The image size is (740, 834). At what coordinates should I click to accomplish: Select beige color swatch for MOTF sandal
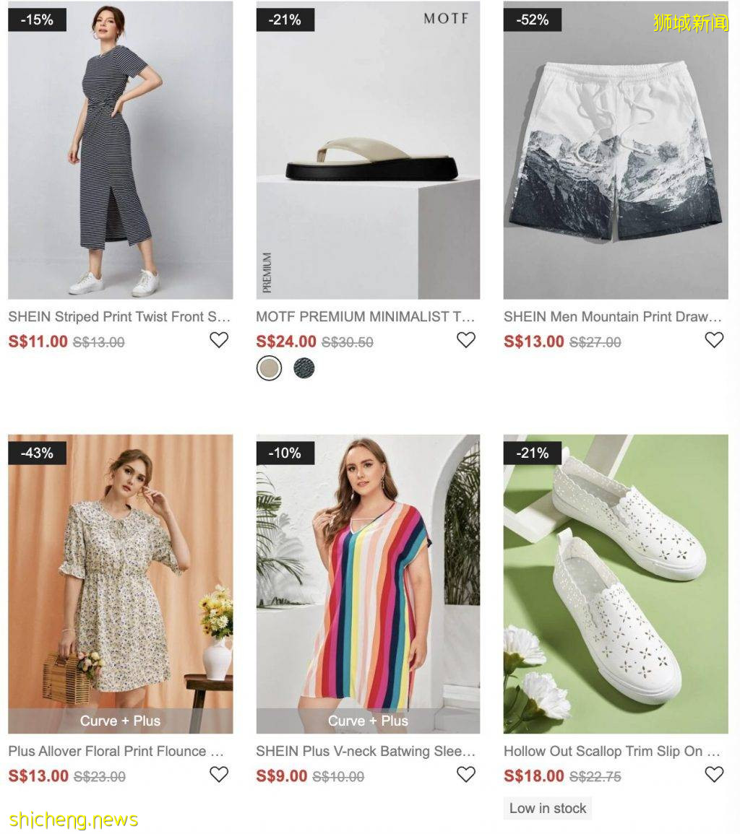(x=269, y=368)
